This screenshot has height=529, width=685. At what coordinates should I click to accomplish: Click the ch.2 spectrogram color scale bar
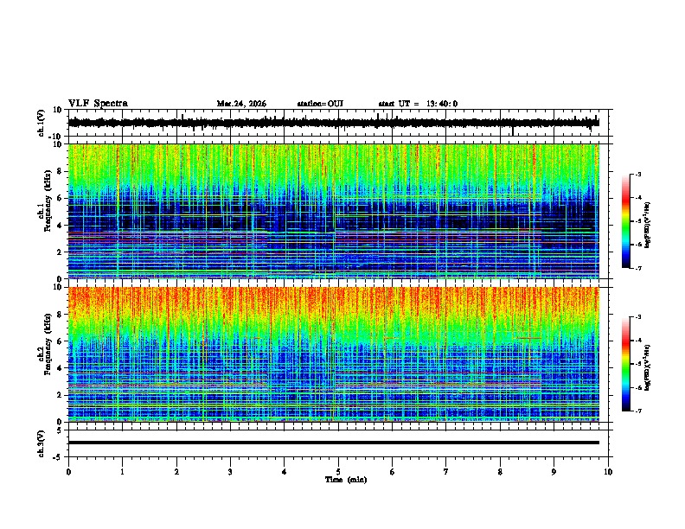click(x=626, y=364)
